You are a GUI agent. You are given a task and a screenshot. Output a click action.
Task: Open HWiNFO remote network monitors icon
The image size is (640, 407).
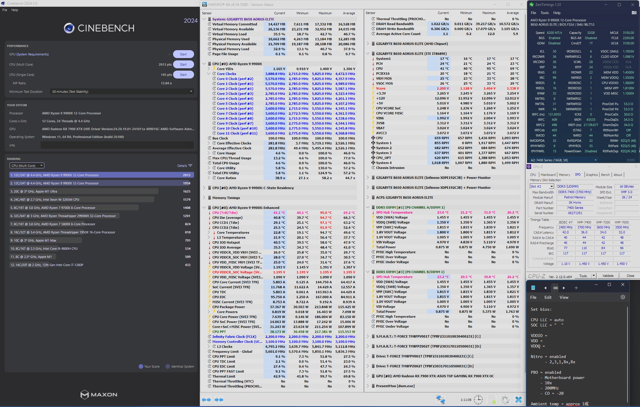(440, 400)
